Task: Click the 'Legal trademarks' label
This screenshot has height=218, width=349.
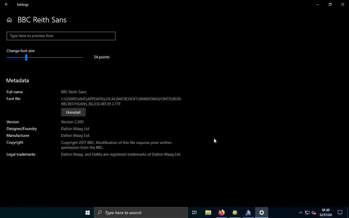Action: tap(21, 154)
